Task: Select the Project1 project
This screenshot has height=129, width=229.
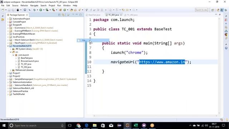Action: point(16,73)
